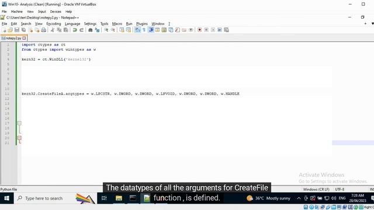Open the Settings menu
374x210 pixels.
[90, 24]
